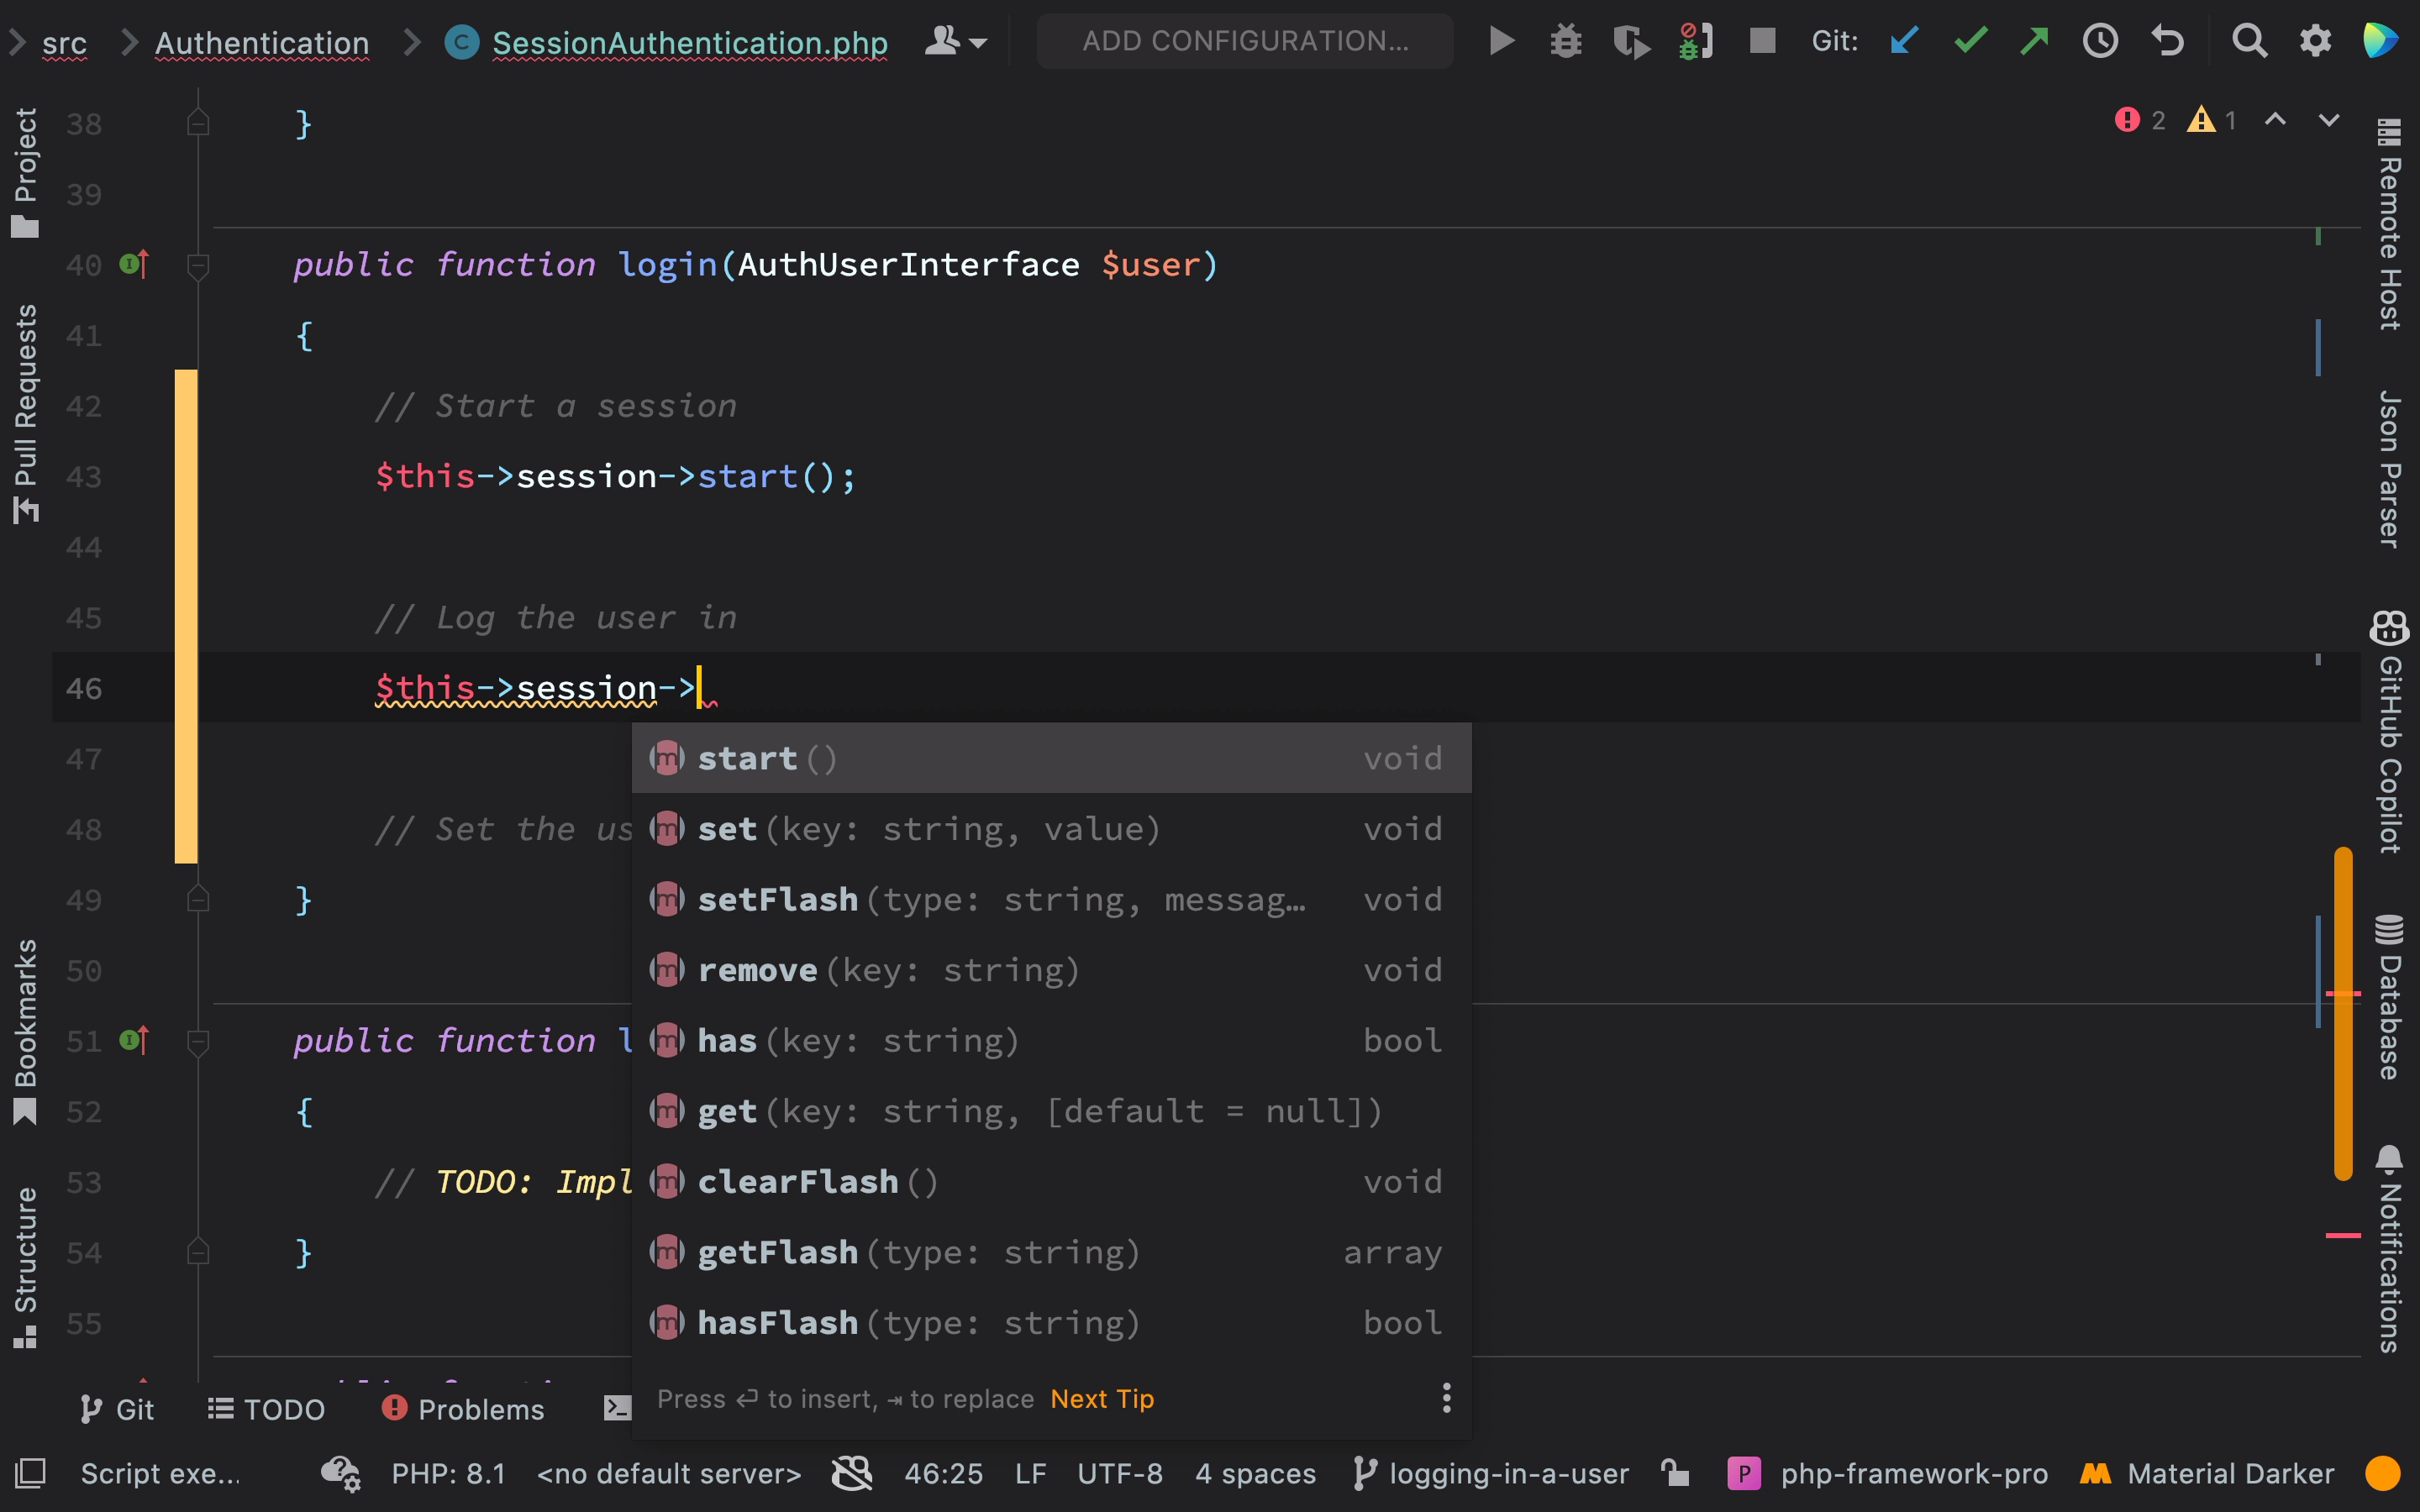Click PHP: 8.1 language level in status bar
The height and width of the screenshot is (1512, 2420).
(x=448, y=1473)
